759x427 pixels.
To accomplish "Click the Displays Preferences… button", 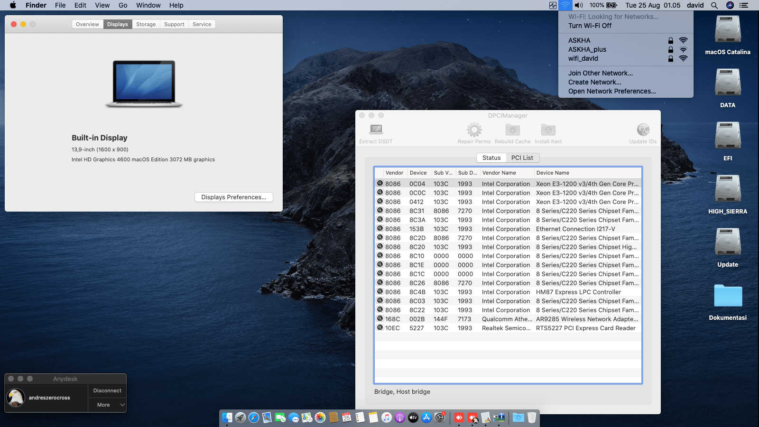I will click(234, 197).
